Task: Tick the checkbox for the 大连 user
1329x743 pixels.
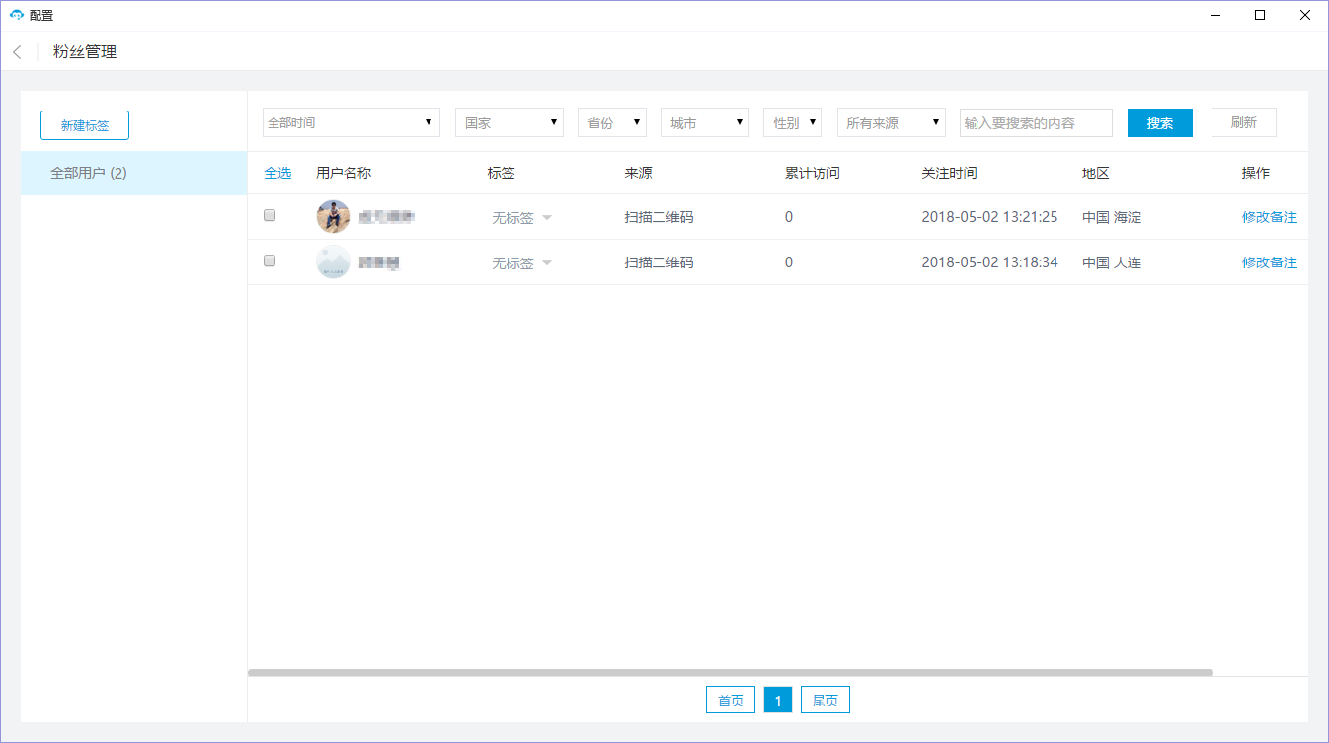Action: pos(270,260)
